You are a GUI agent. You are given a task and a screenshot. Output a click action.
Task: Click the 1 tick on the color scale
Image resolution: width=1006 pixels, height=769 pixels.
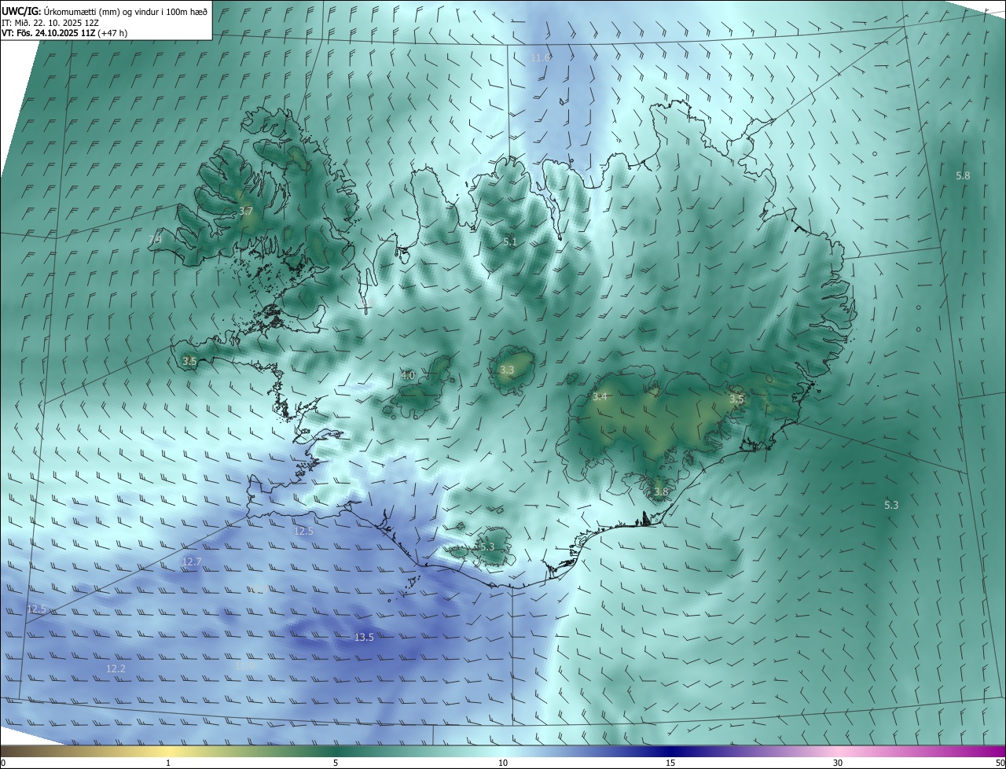tap(168, 763)
